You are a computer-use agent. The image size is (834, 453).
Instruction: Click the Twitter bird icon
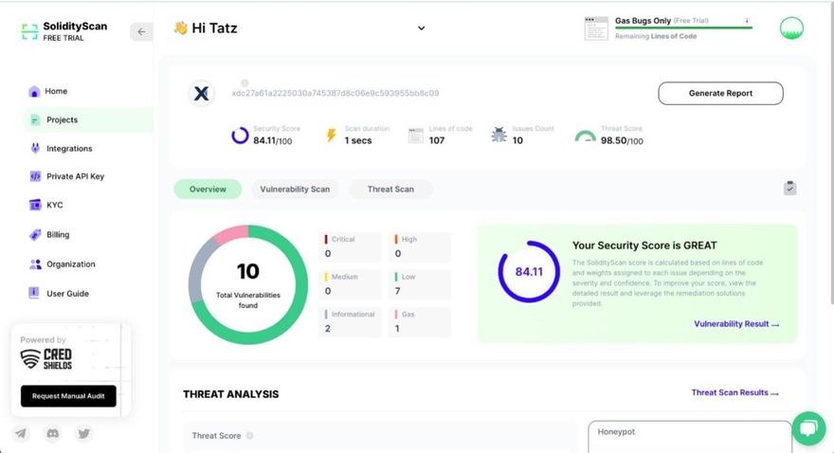(x=84, y=434)
